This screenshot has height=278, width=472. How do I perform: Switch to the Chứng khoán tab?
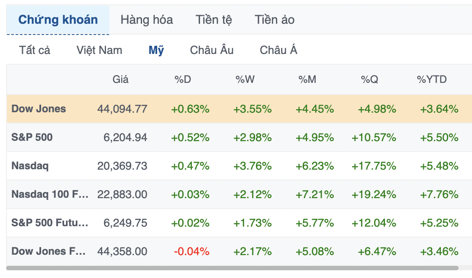[58, 20]
